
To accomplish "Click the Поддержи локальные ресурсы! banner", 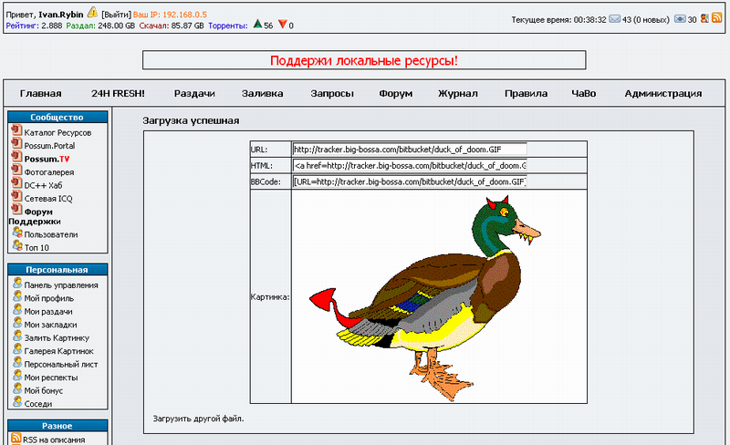I will tap(364, 60).
